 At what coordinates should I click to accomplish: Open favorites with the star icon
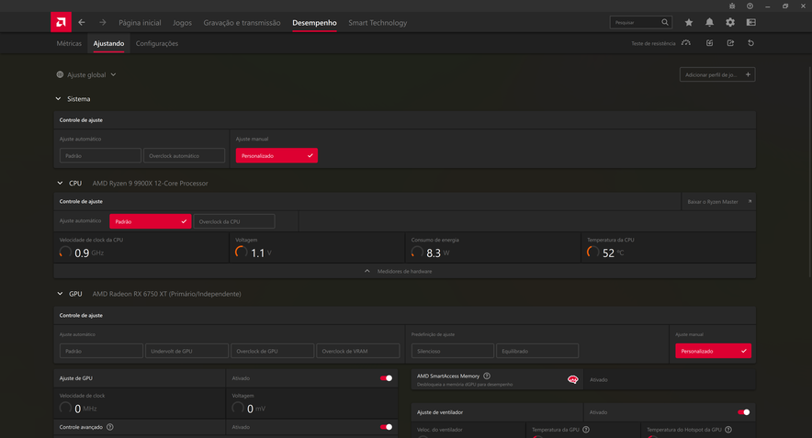point(689,22)
